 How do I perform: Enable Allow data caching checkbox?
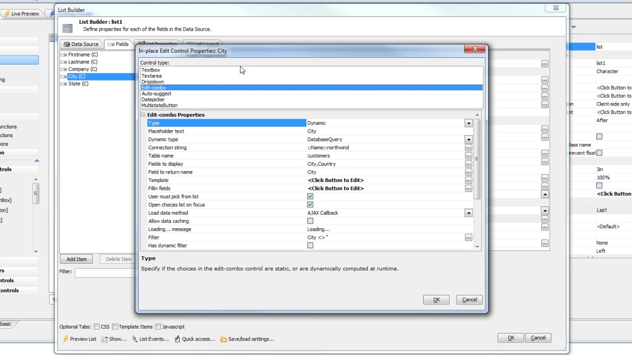310,221
